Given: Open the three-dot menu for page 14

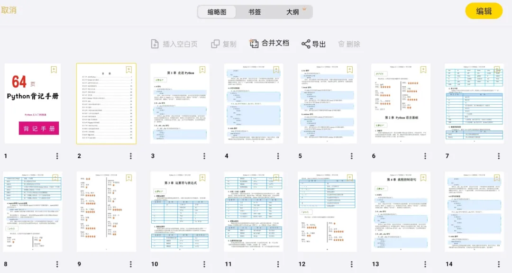Looking at the screenshot, I should 499,264.
